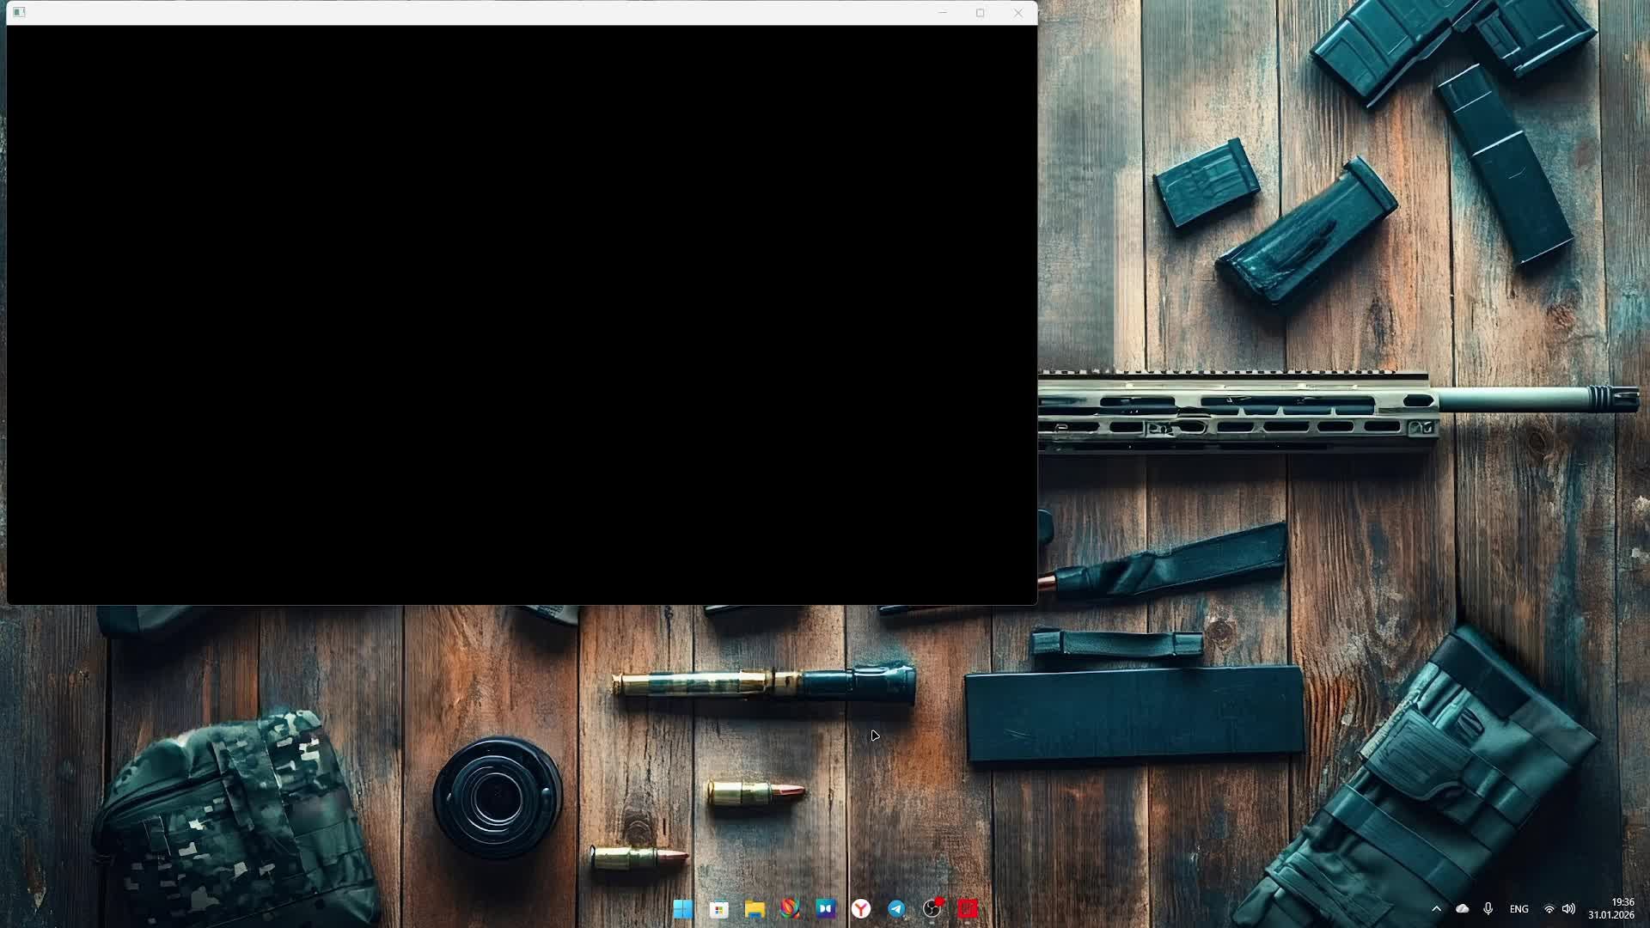This screenshot has height=928, width=1650.
Task: Click the black window's title bar icon
Action: click(x=19, y=12)
